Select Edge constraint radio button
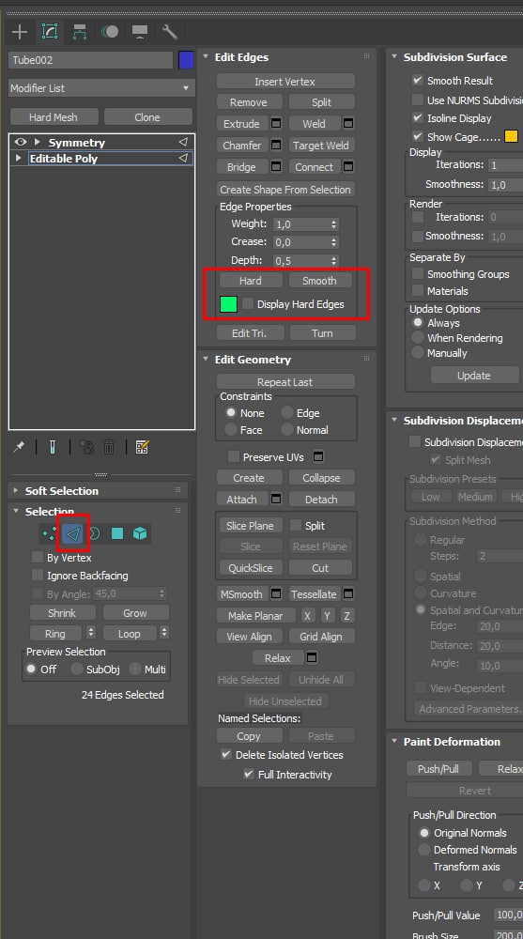The height and width of the screenshot is (939, 523). (x=287, y=412)
